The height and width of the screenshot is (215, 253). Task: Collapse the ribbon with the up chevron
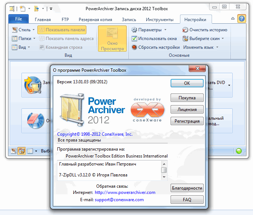click(233, 19)
